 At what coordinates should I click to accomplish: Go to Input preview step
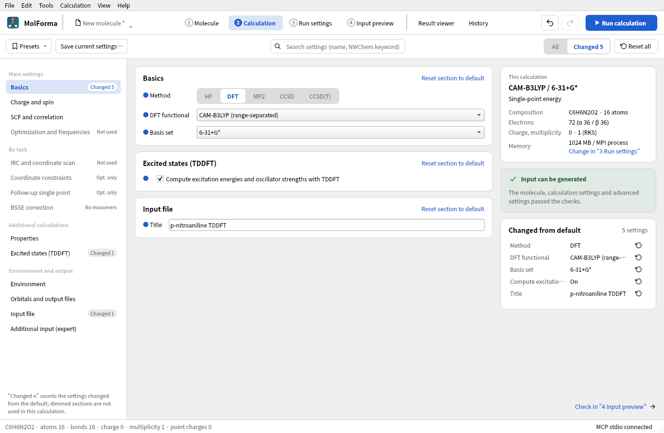tap(370, 23)
